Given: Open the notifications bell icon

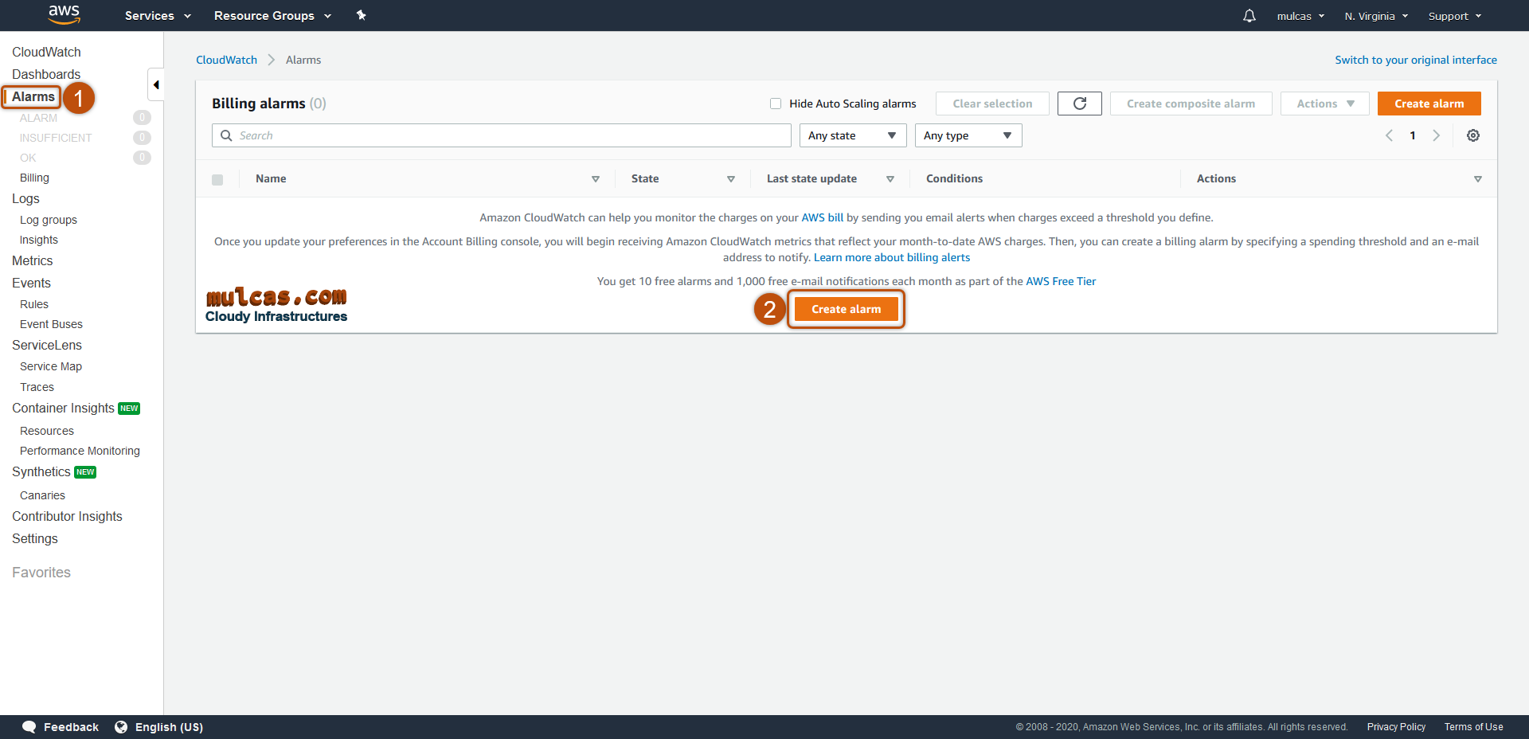Looking at the screenshot, I should pyautogui.click(x=1249, y=16).
